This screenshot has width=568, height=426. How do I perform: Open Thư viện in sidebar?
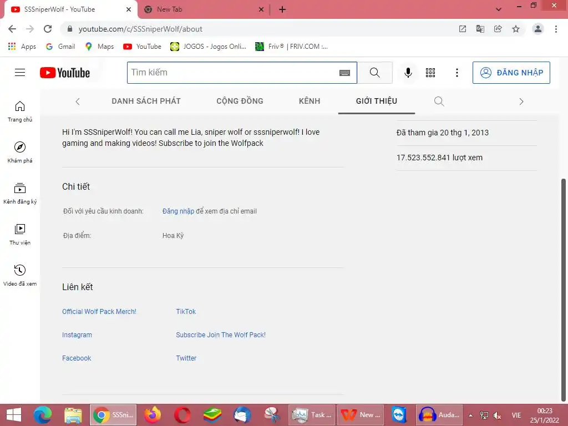coord(20,235)
